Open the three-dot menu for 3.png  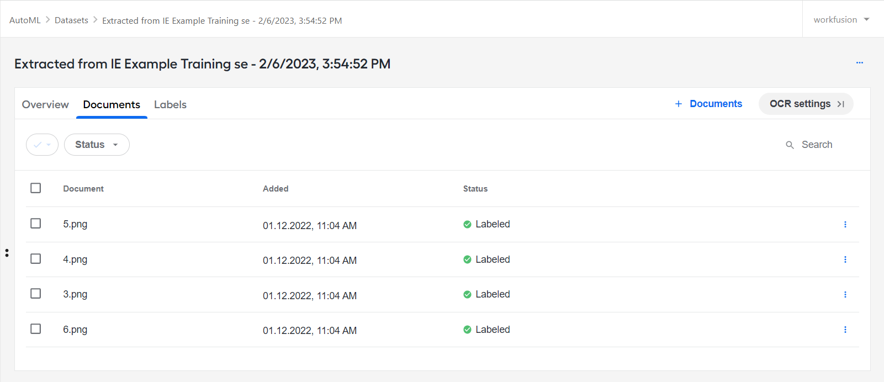[845, 294]
